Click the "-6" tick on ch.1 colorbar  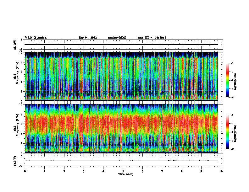pyautogui.click(x=232, y=63)
